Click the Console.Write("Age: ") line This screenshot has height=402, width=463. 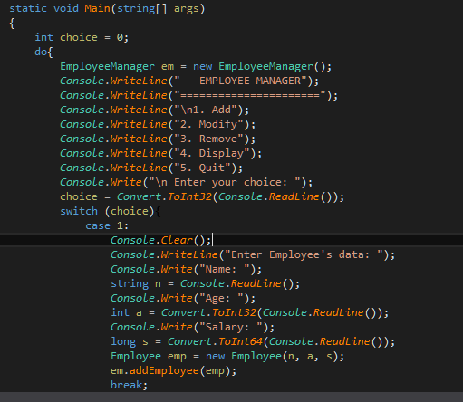(183, 298)
